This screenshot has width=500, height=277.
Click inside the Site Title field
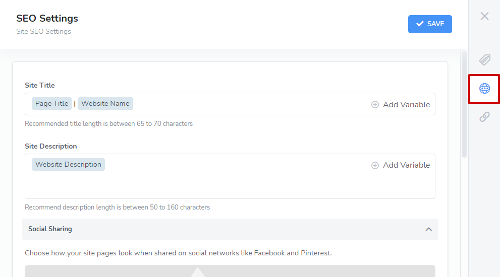click(230, 104)
